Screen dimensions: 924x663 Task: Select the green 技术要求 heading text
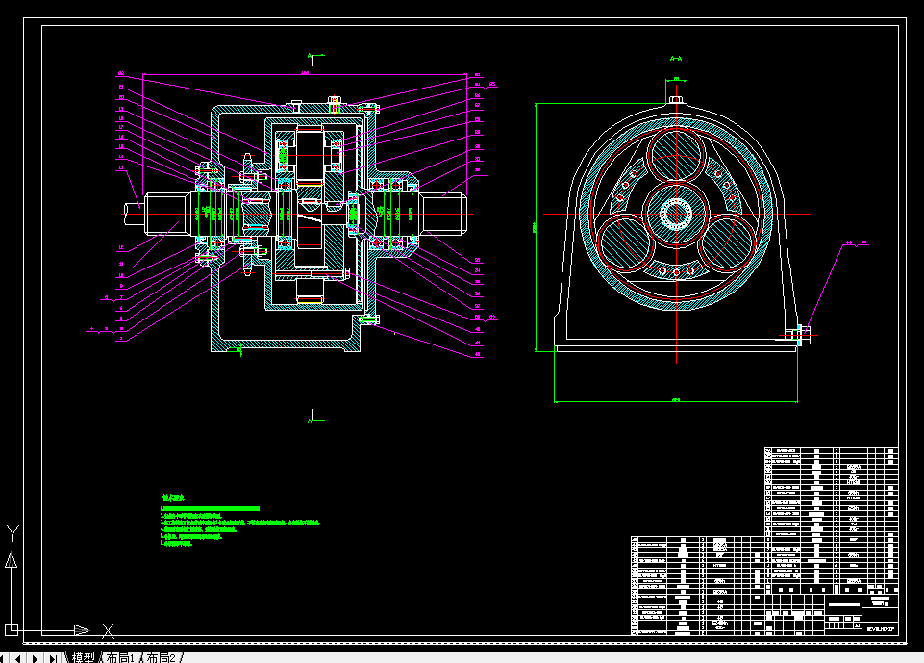173,497
